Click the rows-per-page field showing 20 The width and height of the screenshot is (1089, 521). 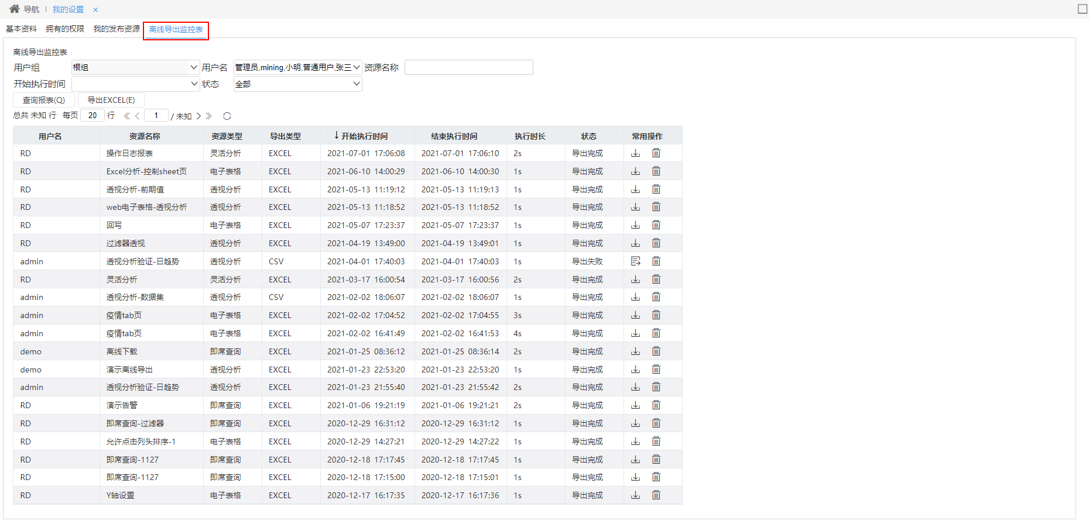93,115
